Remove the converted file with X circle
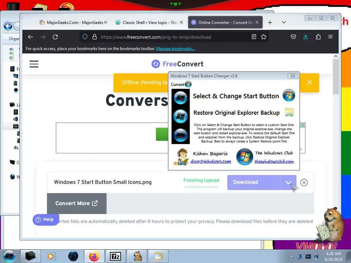351x263 pixels. point(304,183)
